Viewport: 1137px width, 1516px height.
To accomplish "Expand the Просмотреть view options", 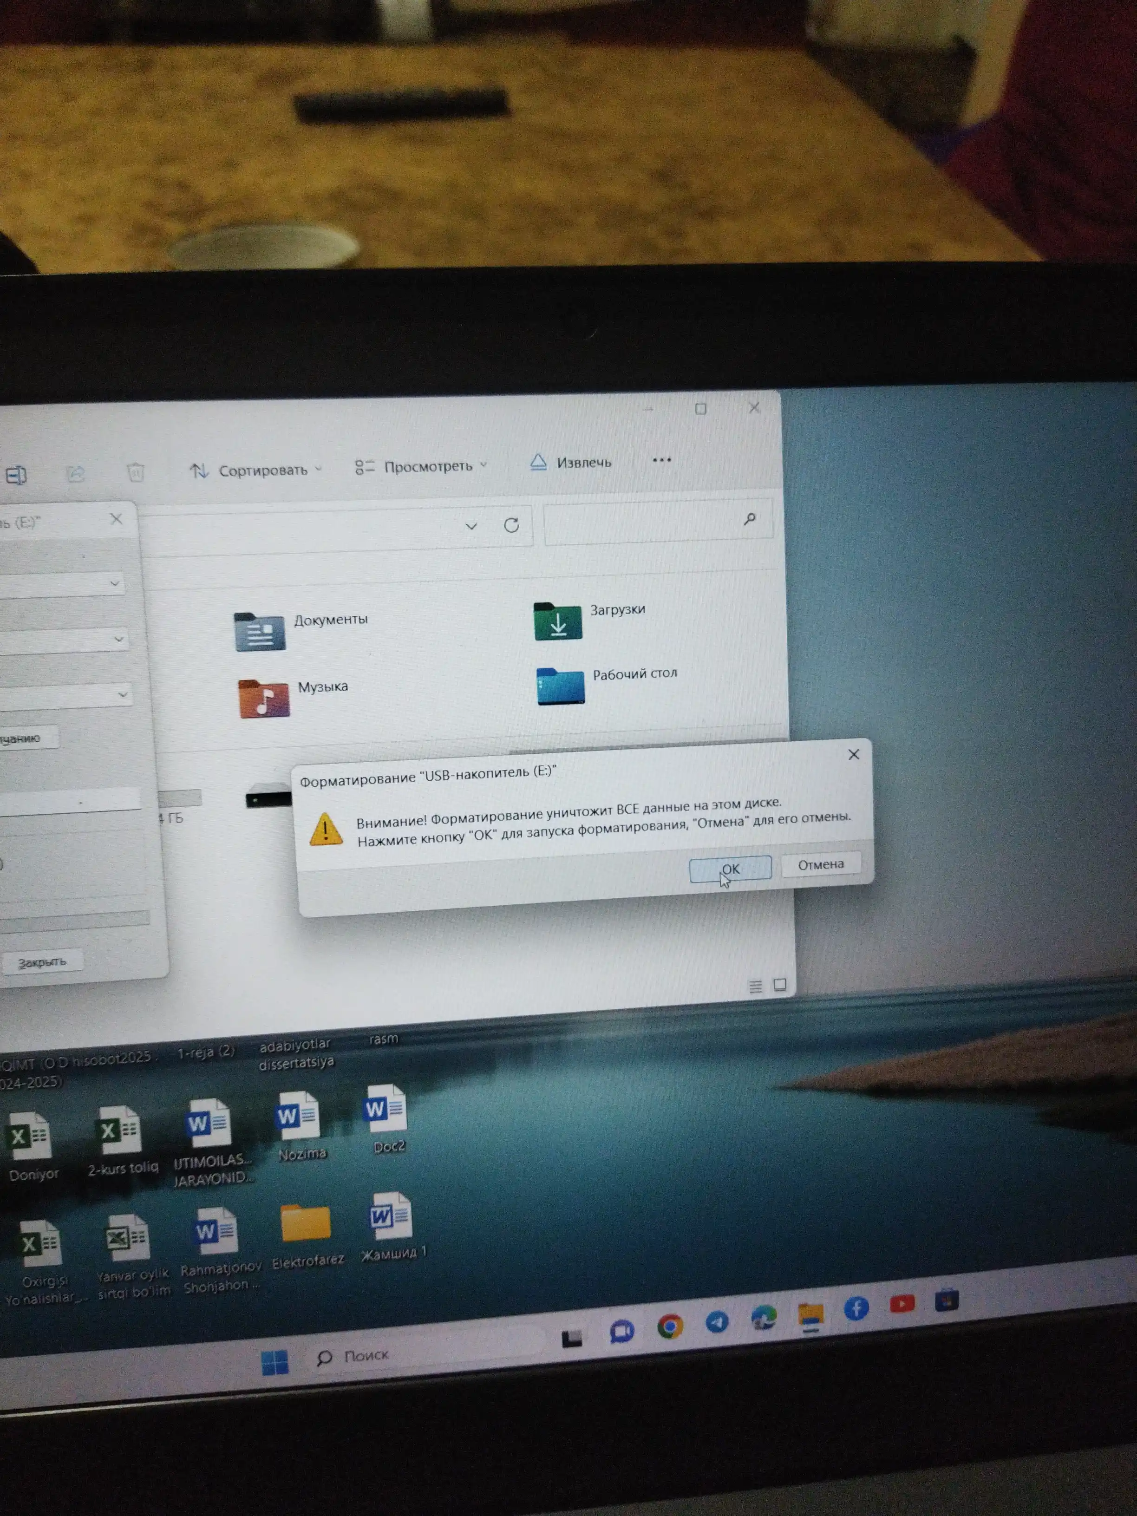I will pyautogui.click(x=421, y=467).
